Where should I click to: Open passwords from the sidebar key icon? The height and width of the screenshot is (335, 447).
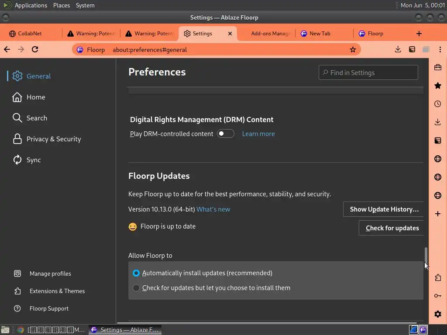tap(437, 296)
